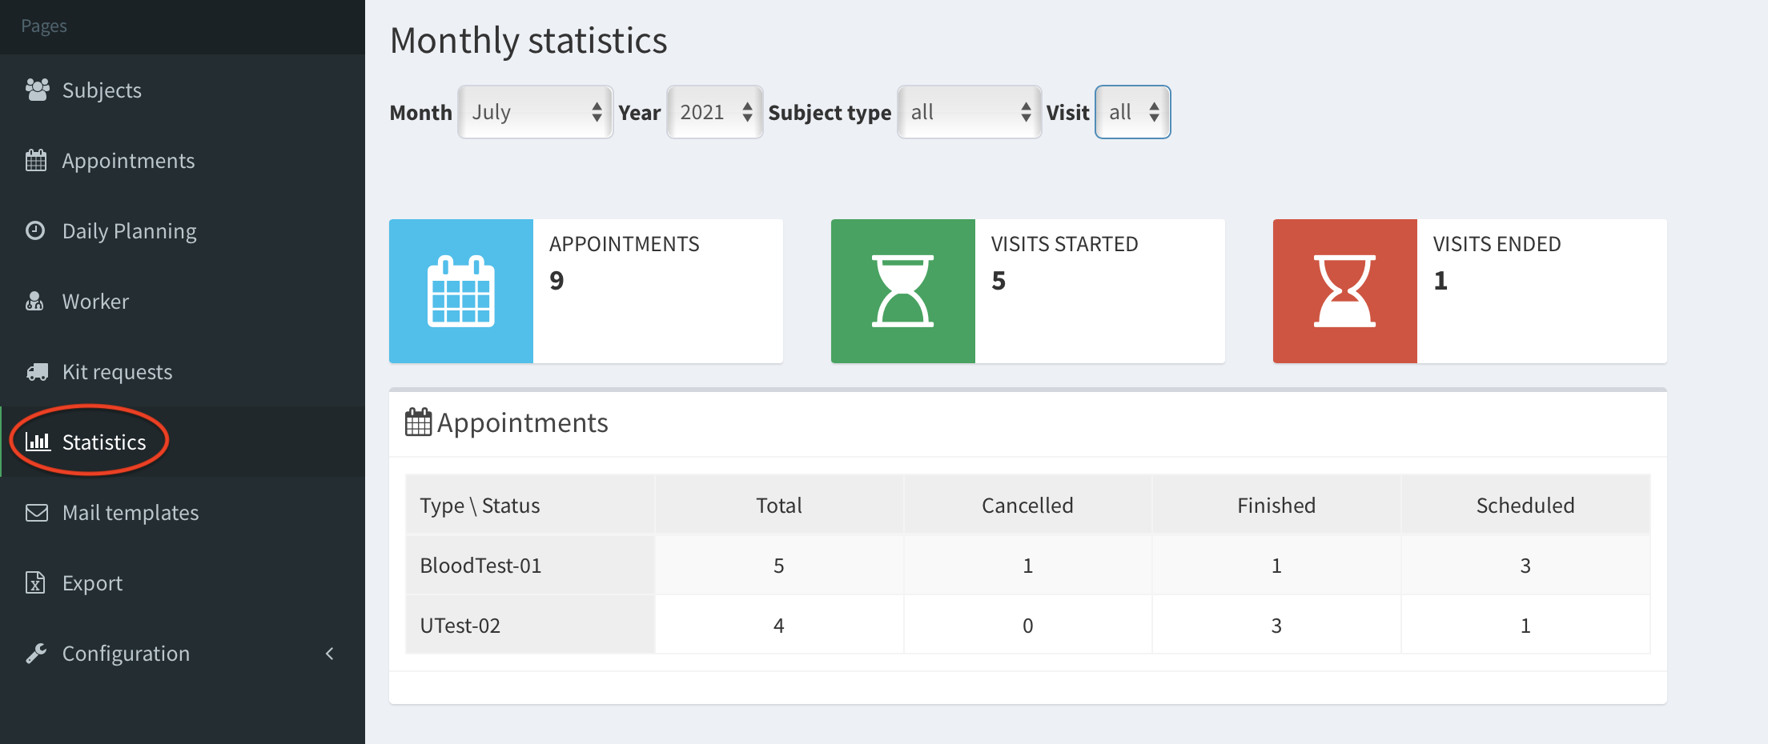Image resolution: width=1768 pixels, height=744 pixels.
Task: Click the Kit requests truck icon
Action: pyautogui.click(x=37, y=372)
